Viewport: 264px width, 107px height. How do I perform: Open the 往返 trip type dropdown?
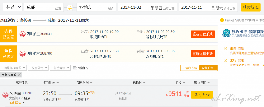(x=13, y=7)
